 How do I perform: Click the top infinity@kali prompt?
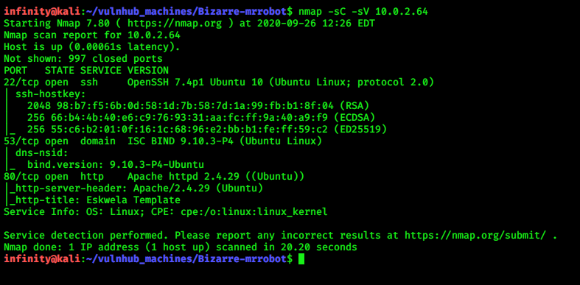click(x=41, y=12)
